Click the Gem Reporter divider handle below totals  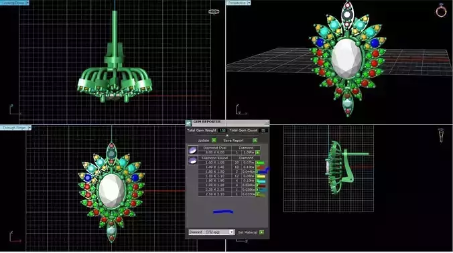tap(227, 136)
